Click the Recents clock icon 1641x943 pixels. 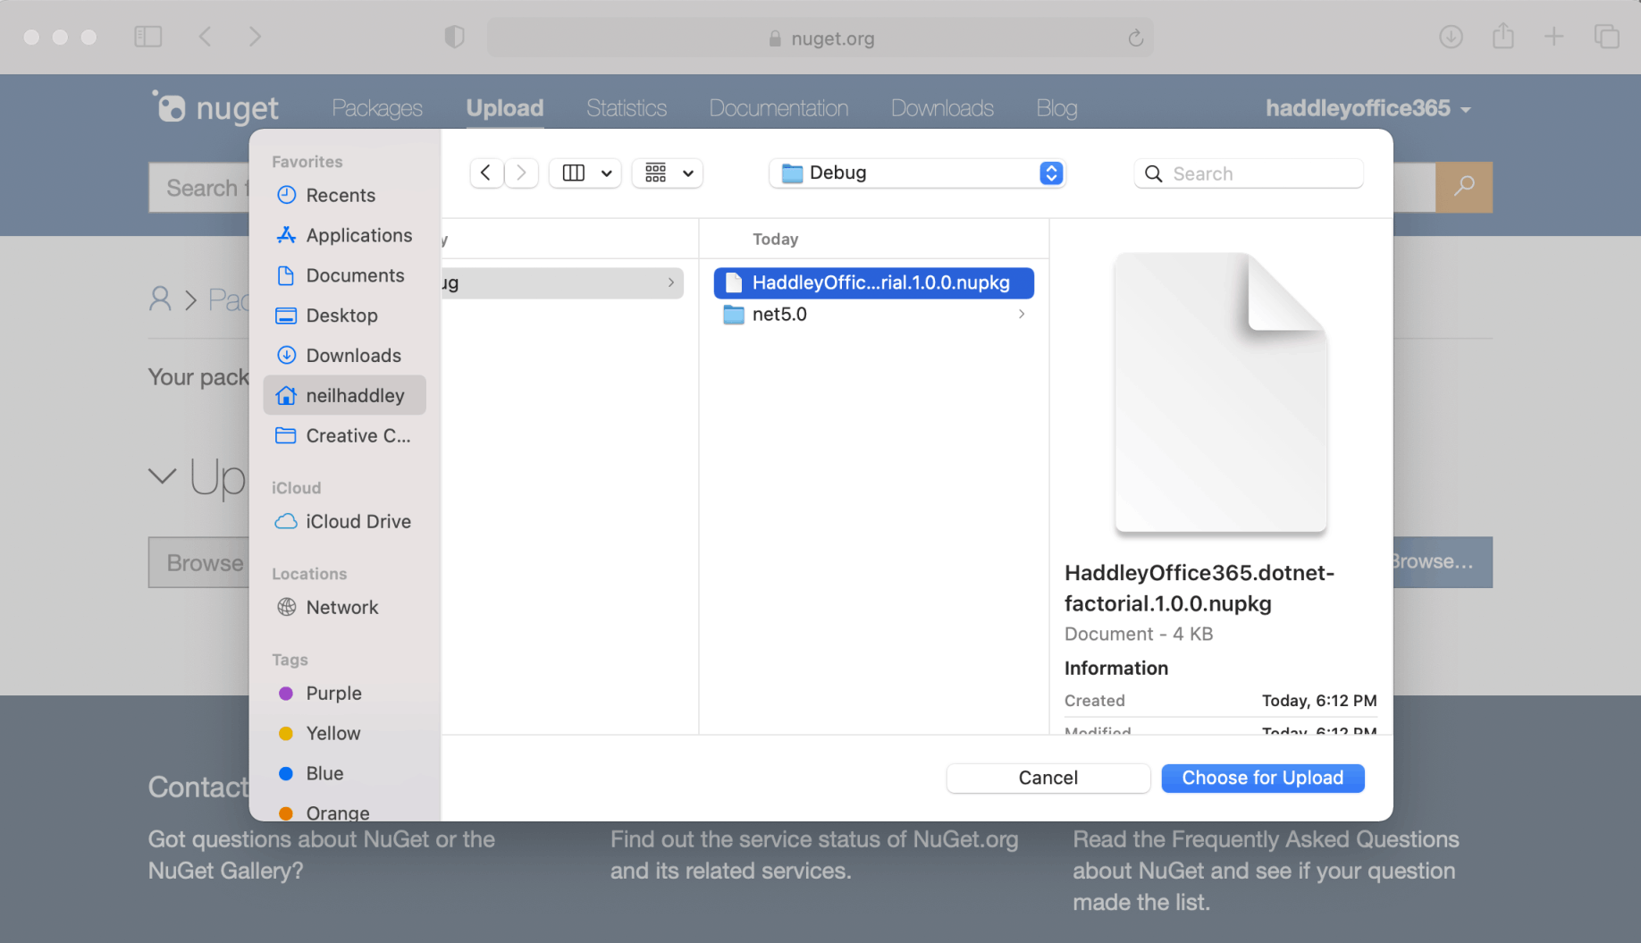(286, 195)
